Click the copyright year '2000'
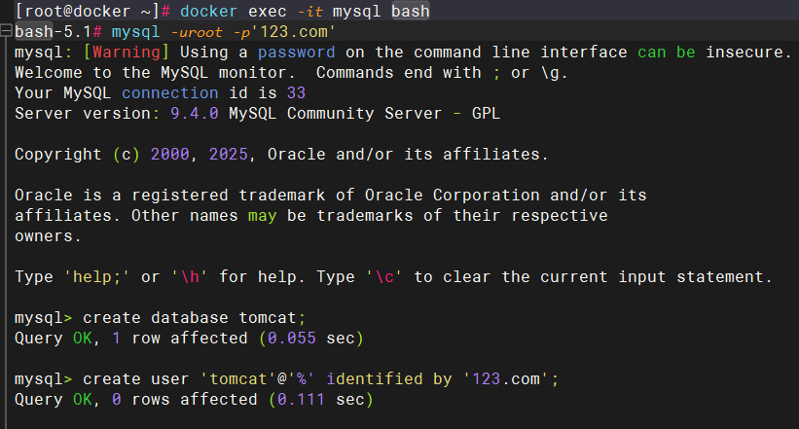 pyautogui.click(x=169, y=154)
